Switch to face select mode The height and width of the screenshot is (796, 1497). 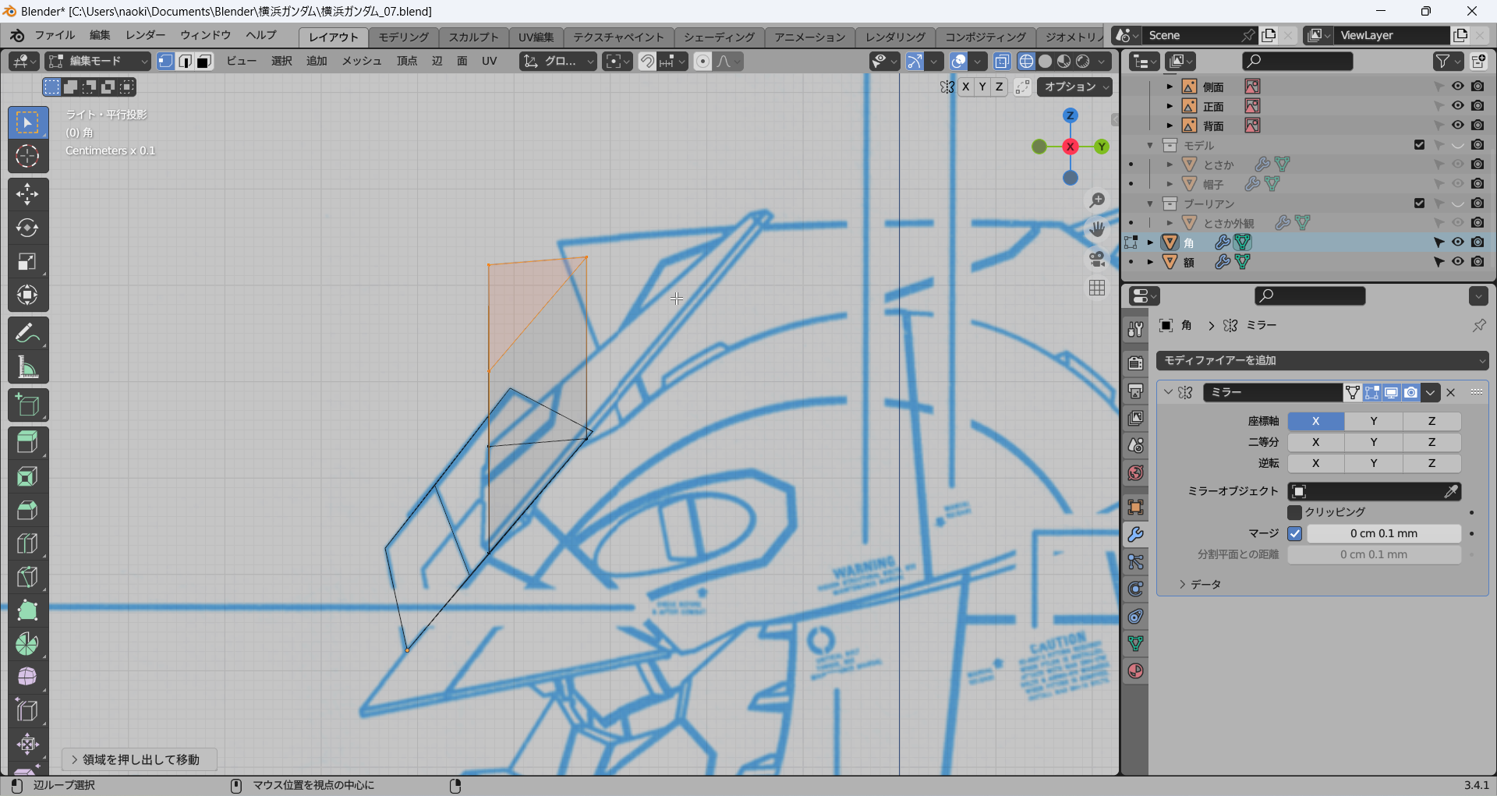point(204,62)
